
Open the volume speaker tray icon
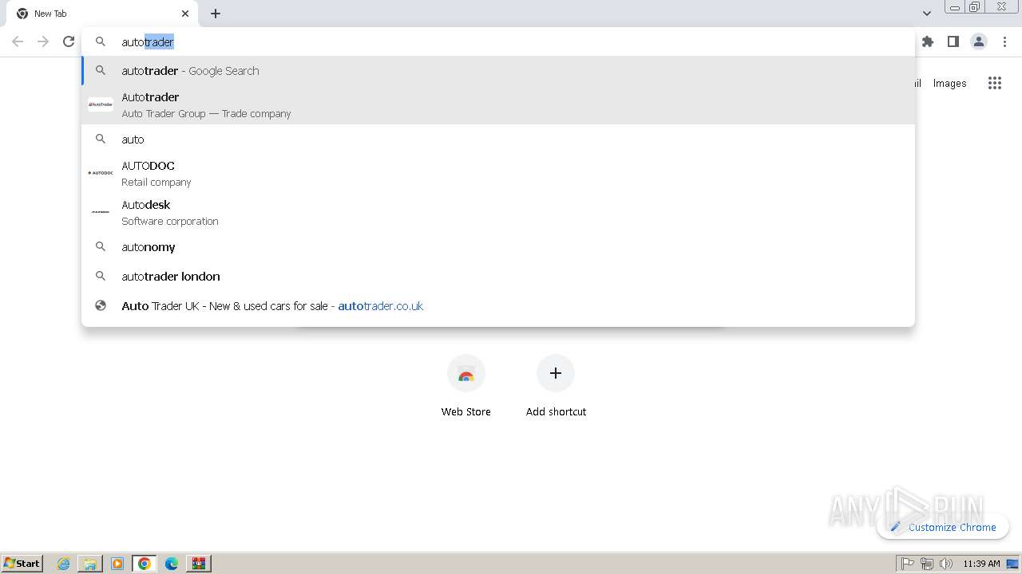point(946,564)
